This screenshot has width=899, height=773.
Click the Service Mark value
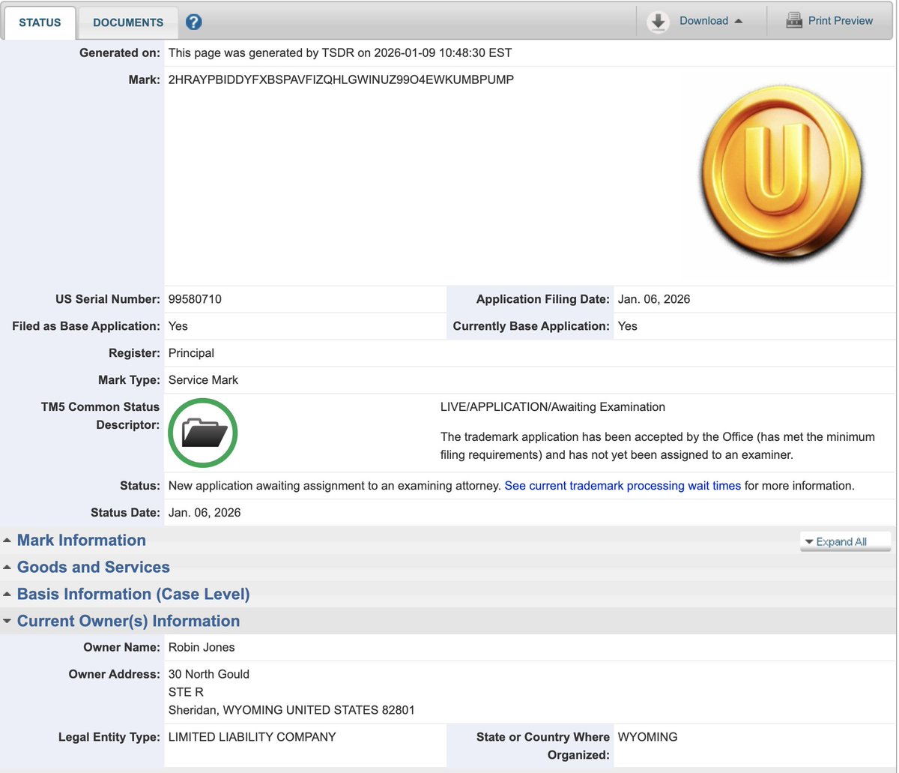click(x=203, y=380)
